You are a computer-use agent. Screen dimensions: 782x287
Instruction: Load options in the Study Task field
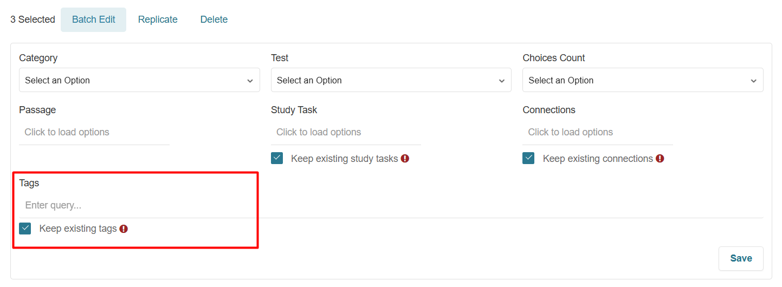(x=346, y=133)
